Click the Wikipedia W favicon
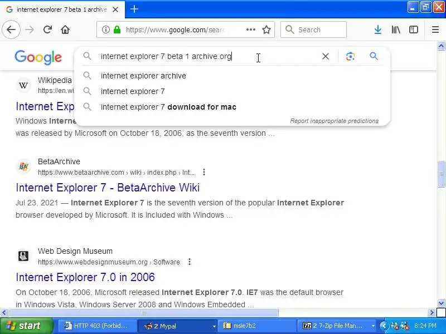 [x=23, y=85]
